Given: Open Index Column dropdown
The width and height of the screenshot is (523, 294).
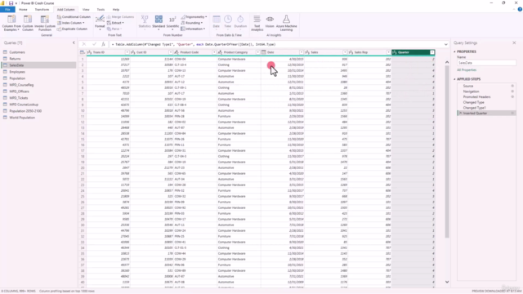Looking at the screenshot, I should pos(71,23).
